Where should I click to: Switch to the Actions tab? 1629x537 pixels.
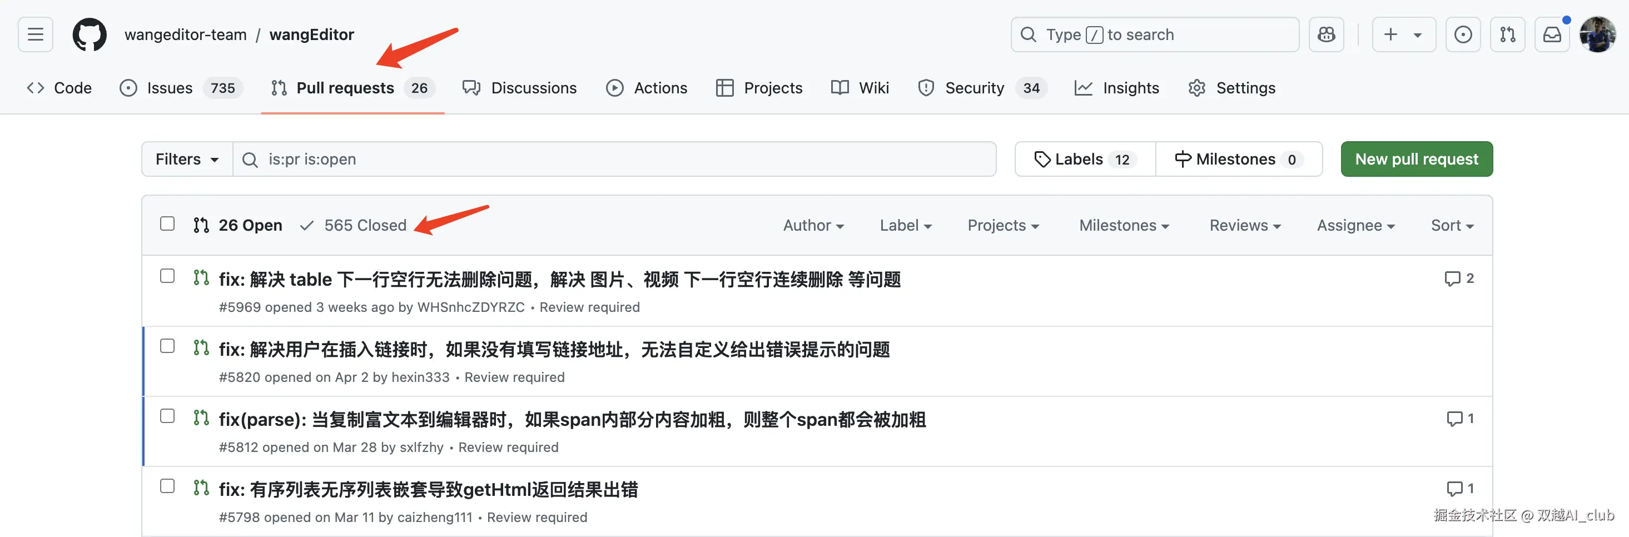(646, 88)
